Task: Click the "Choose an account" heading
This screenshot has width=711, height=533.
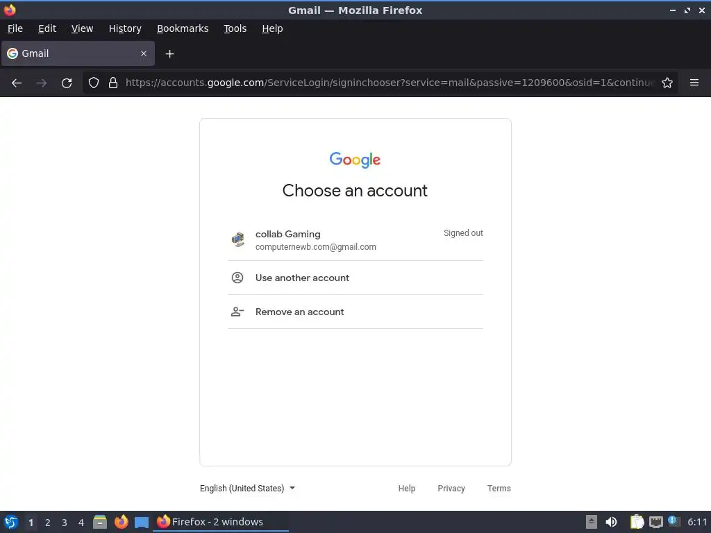Action: pyautogui.click(x=355, y=190)
